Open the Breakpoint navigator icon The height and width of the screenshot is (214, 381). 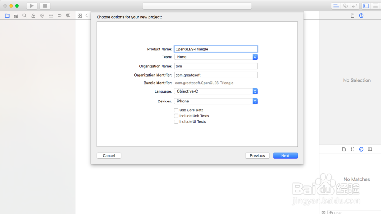coord(59,16)
